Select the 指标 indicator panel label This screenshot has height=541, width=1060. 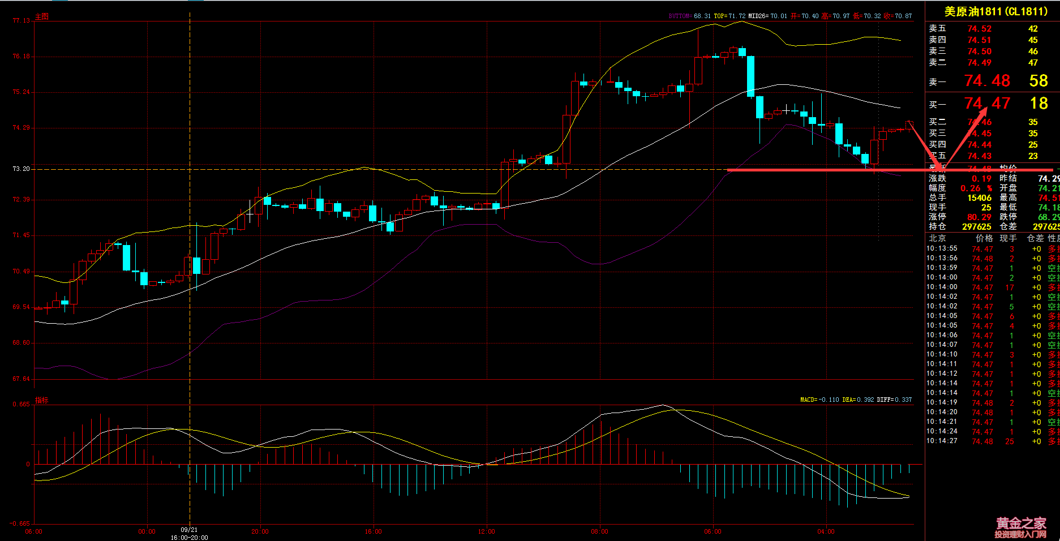(42, 400)
